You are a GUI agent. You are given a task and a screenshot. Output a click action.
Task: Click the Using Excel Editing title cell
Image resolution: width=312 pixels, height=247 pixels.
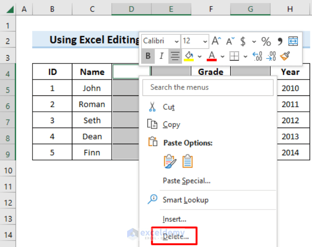point(86,39)
